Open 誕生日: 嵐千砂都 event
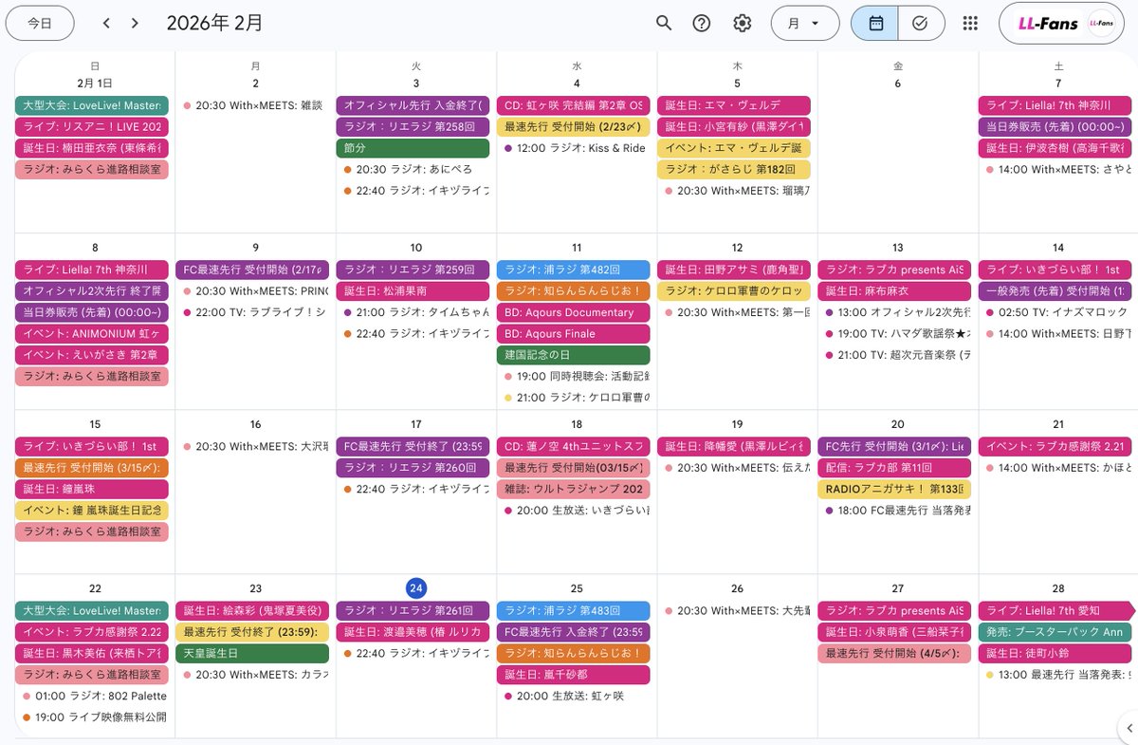Viewport: 1138px width, 745px height. click(573, 675)
